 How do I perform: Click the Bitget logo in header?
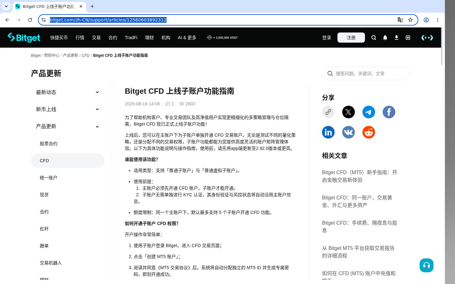24,38
